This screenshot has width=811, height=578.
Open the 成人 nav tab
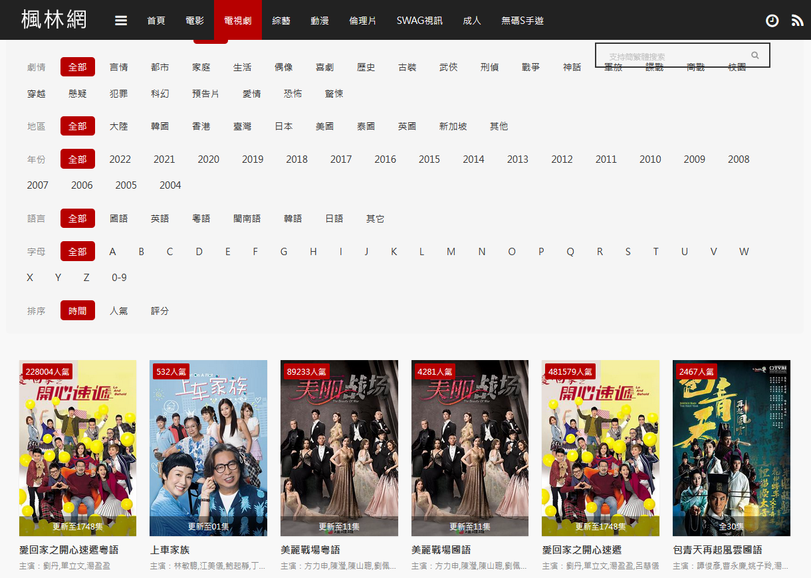(x=472, y=21)
